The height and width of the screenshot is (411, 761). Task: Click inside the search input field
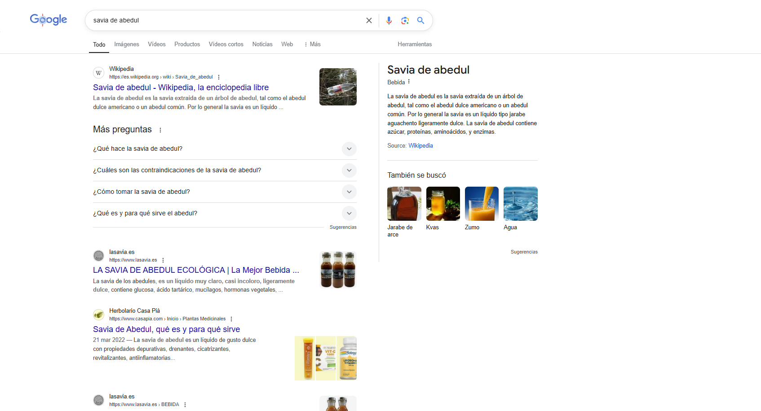point(225,20)
